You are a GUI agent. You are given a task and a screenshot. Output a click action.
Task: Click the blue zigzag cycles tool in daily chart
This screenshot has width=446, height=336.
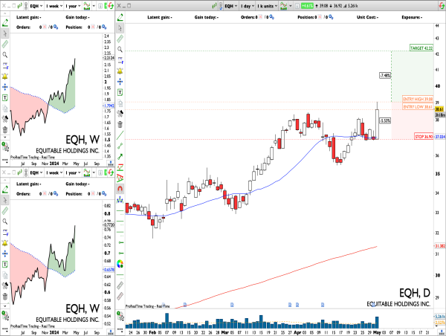(x=120, y=199)
